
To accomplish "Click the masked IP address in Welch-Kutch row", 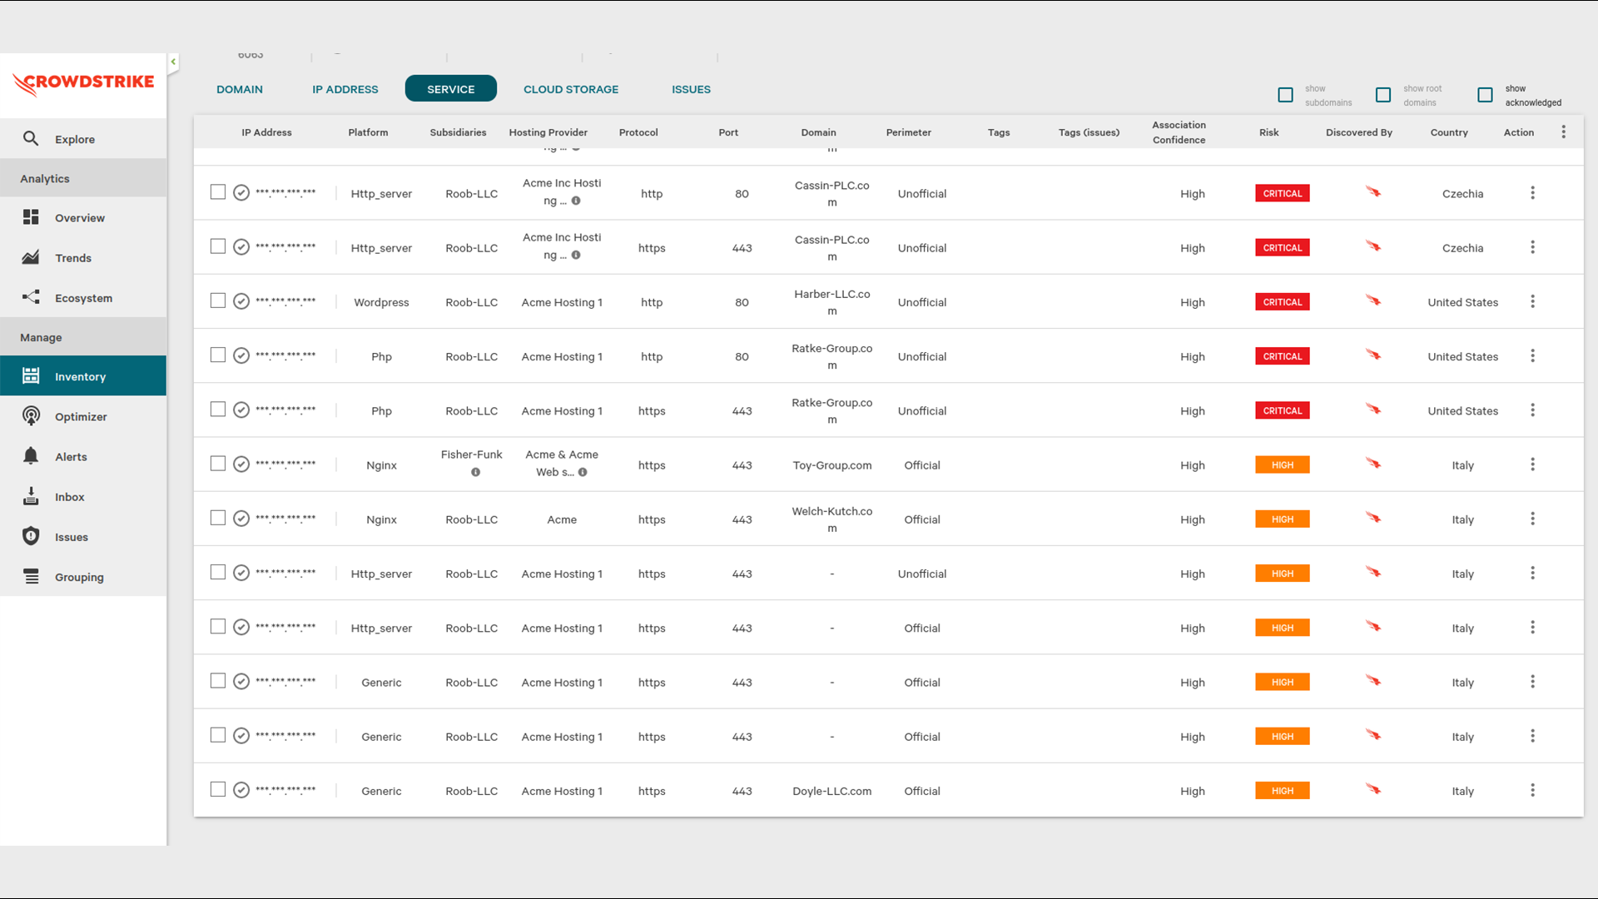I will [x=285, y=519].
